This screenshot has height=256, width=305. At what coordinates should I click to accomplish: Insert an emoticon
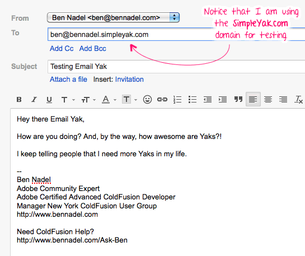(x=147, y=100)
